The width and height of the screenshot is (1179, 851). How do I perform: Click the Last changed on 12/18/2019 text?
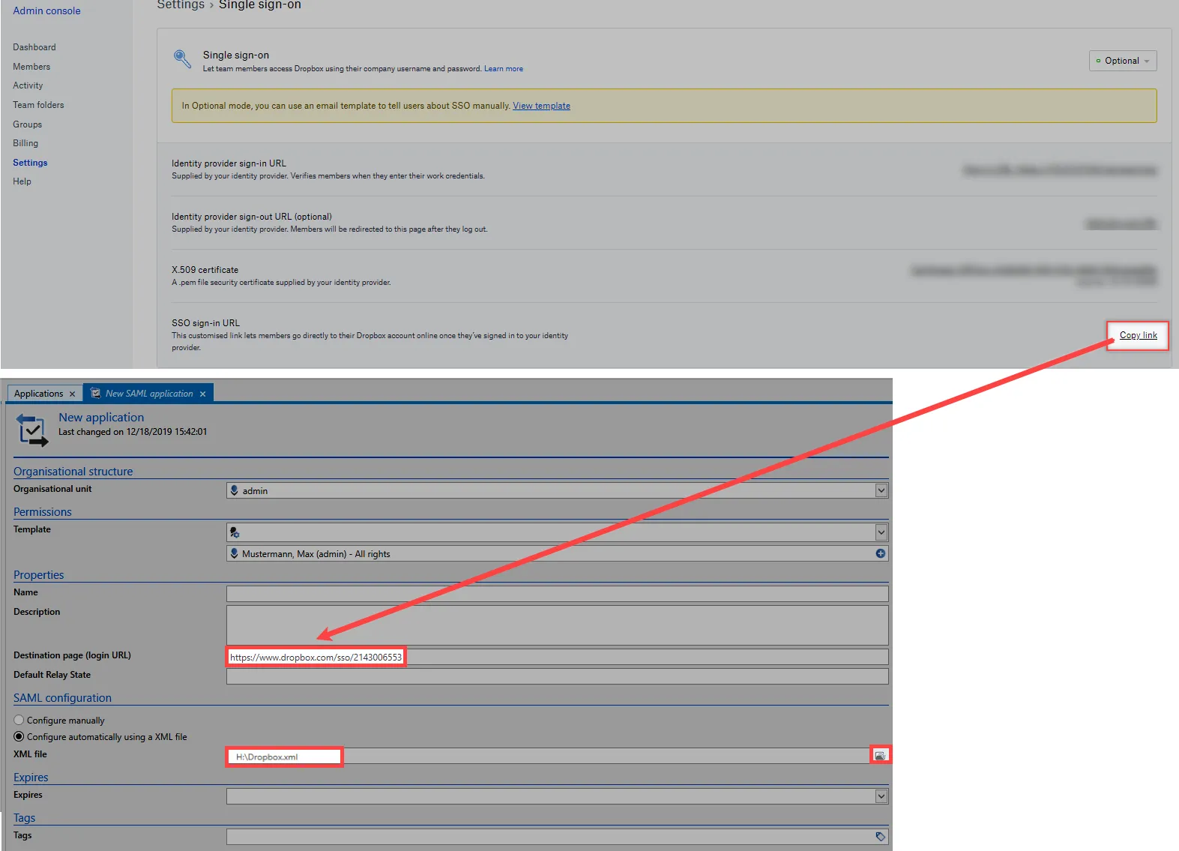[133, 432]
